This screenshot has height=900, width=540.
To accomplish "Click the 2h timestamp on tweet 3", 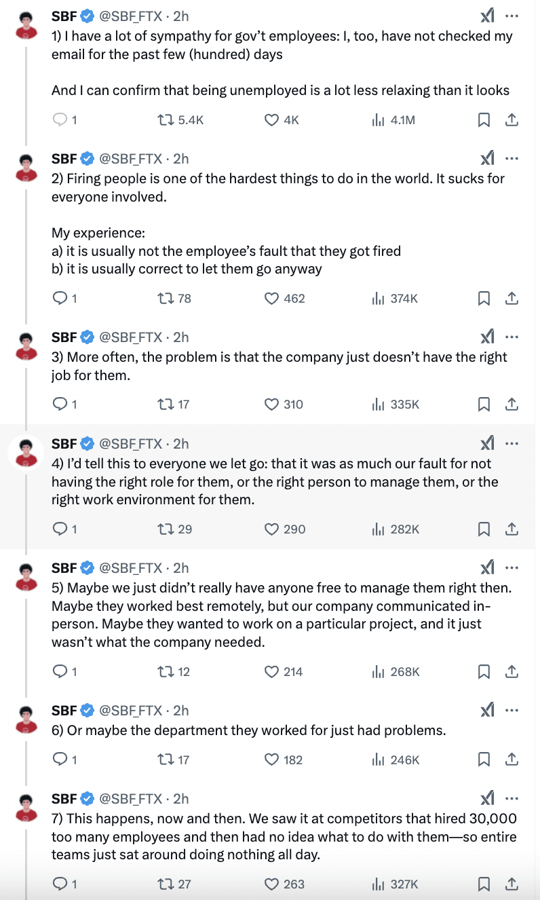I will coord(180,337).
